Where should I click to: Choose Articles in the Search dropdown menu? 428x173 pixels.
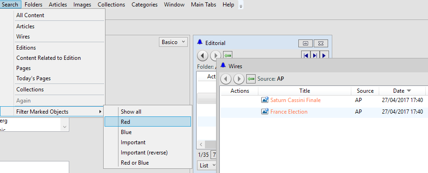pos(53,26)
